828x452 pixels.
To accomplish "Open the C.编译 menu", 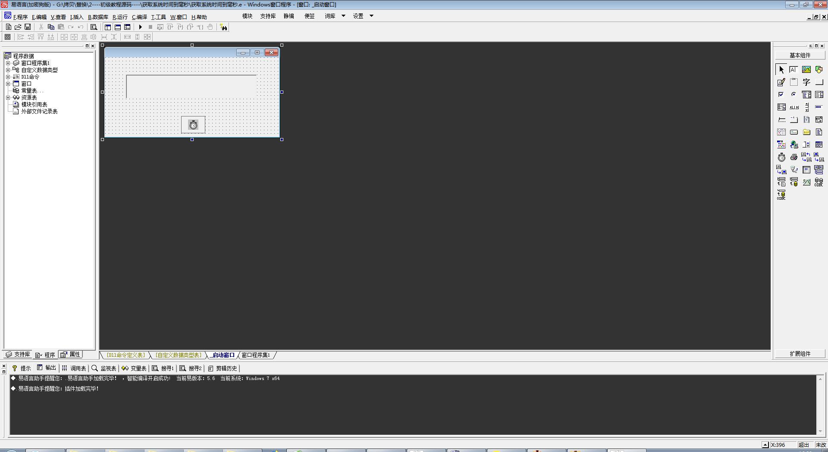I will [139, 17].
